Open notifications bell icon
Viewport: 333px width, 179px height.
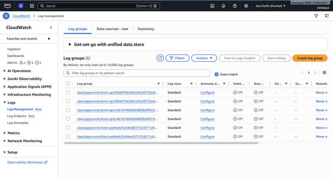pos(224,6)
